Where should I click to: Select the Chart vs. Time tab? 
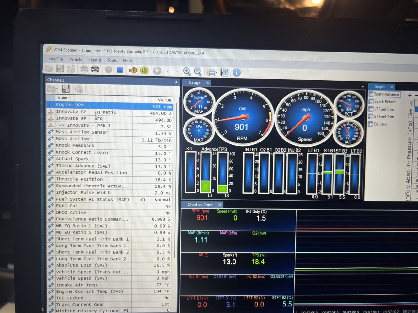200,205
